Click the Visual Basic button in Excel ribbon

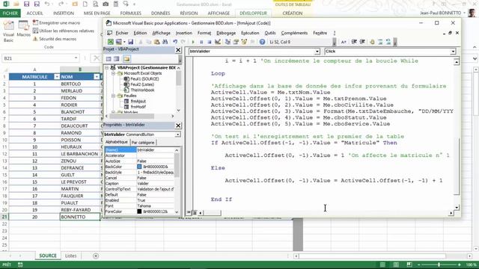[x=8, y=31]
